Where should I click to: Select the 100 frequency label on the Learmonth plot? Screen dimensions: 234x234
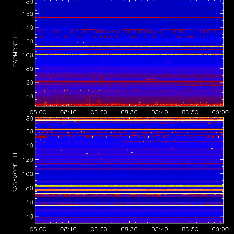point(28,55)
